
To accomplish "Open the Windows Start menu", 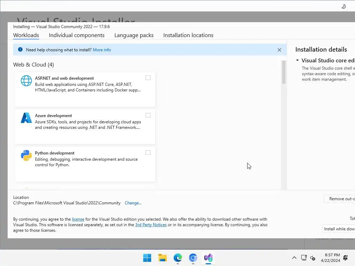I will pyautogui.click(x=147, y=258).
